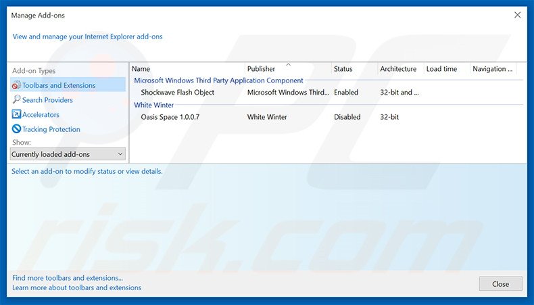Open Find more toolbars and extensions link
Image resolution: width=534 pixels, height=305 pixels.
(x=68, y=278)
